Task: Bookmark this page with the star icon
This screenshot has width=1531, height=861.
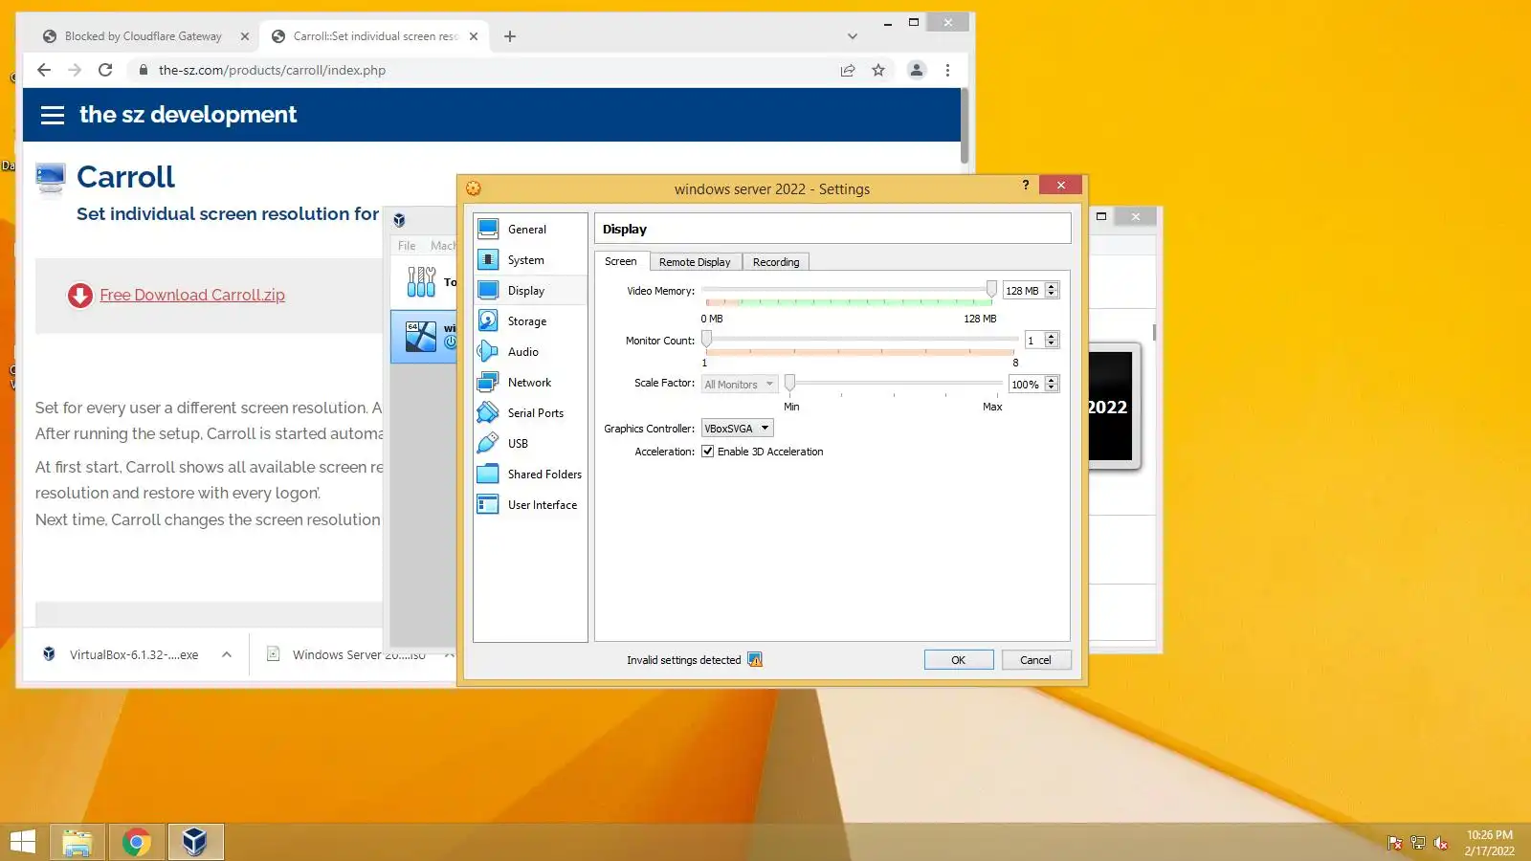Action: pos(878,70)
